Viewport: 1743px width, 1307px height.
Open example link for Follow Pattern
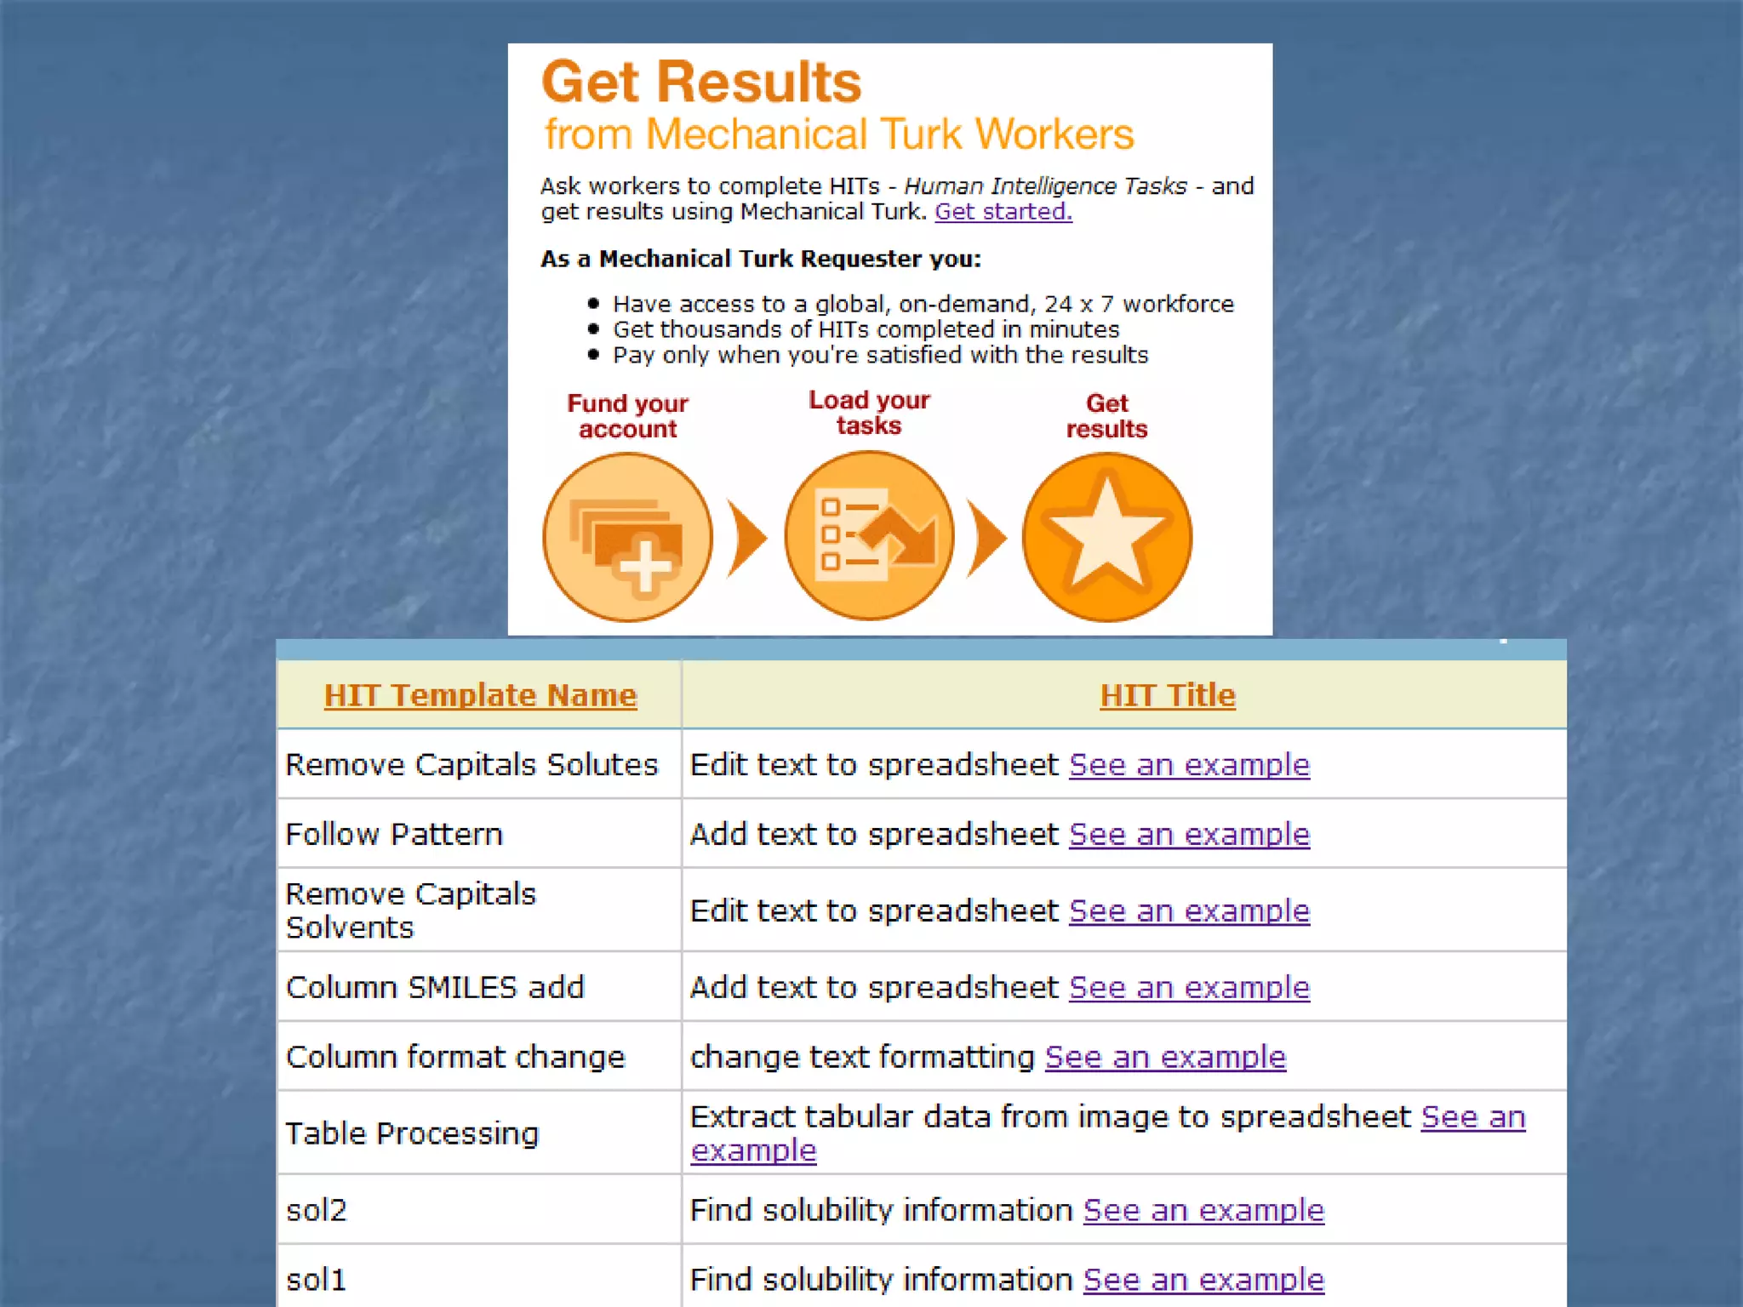[x=1189, y=835]
